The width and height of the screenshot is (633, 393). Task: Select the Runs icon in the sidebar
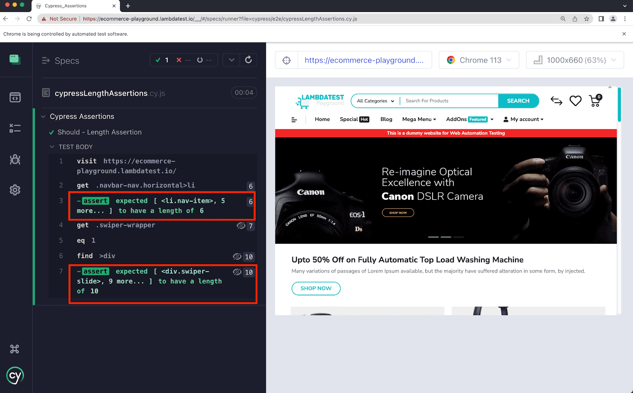[15, 128]
